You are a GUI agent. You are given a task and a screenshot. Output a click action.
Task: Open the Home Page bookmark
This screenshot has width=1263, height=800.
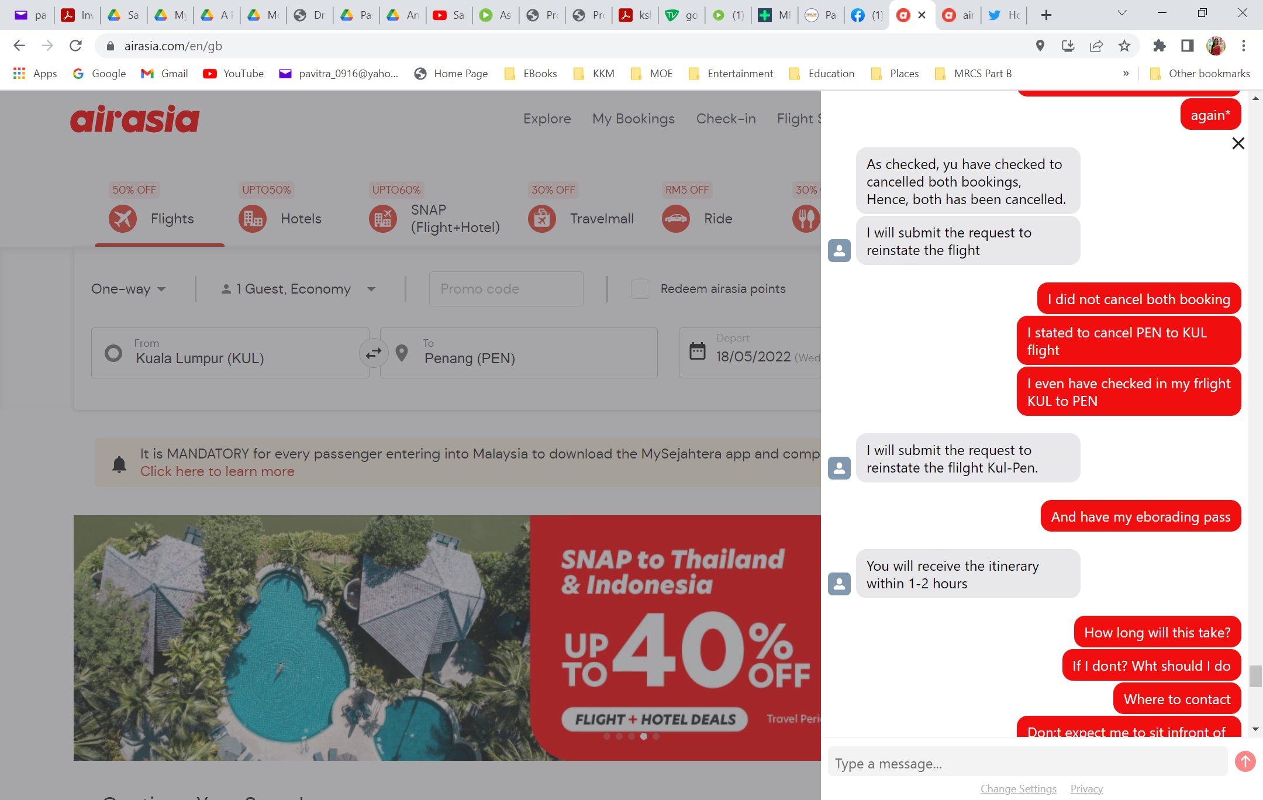pos(451,74)
